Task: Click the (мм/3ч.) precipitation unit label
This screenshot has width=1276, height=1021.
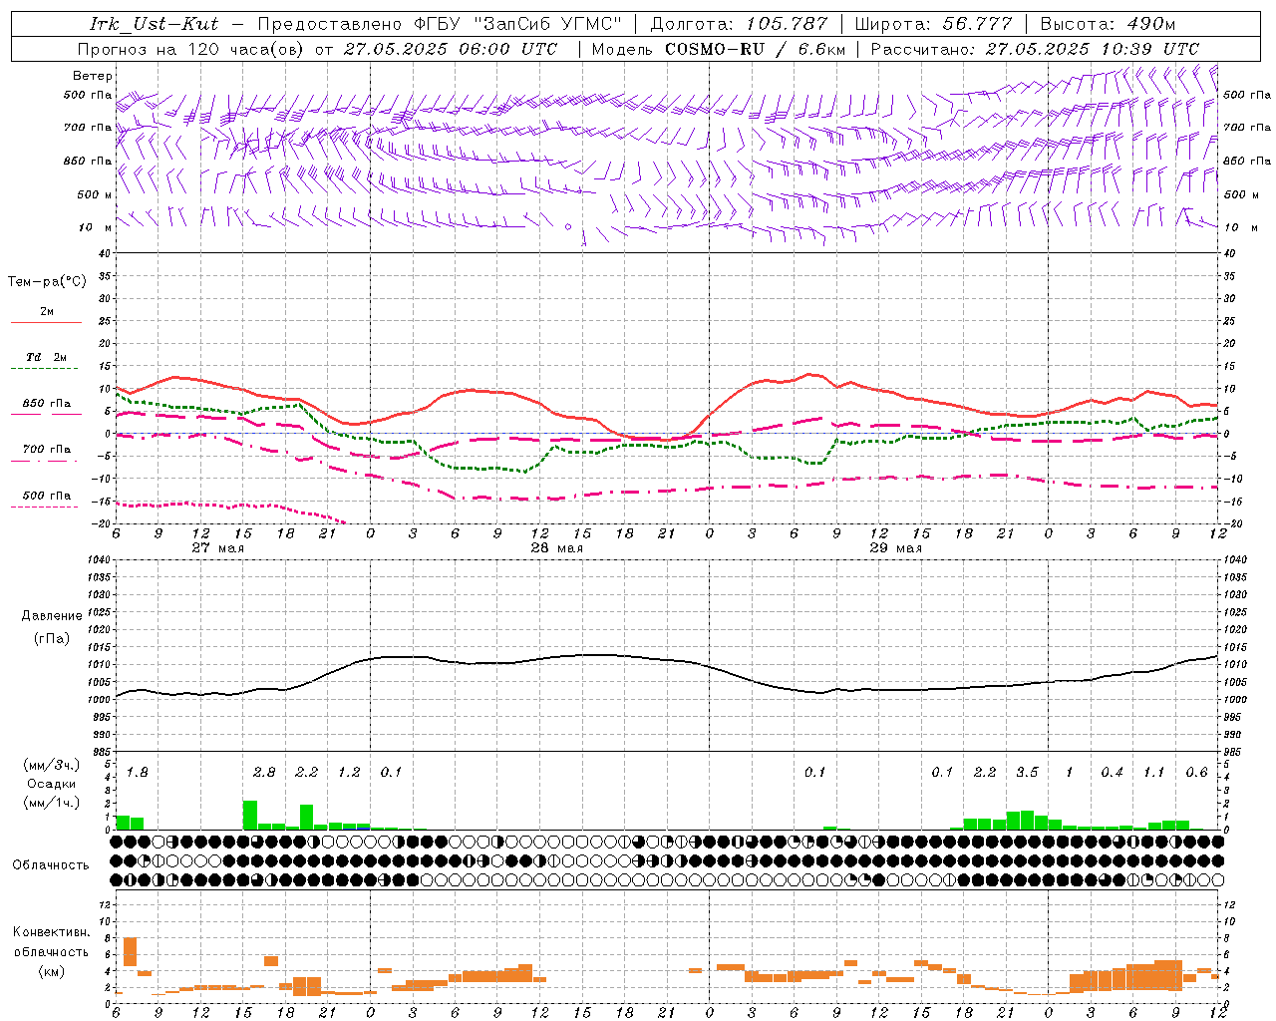Action: (52, 765)
